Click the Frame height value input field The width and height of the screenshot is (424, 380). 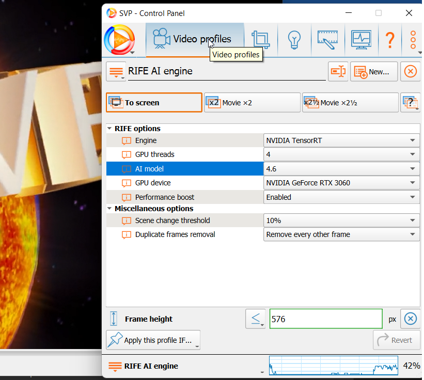pyautogui.click(x=325, y=319)
